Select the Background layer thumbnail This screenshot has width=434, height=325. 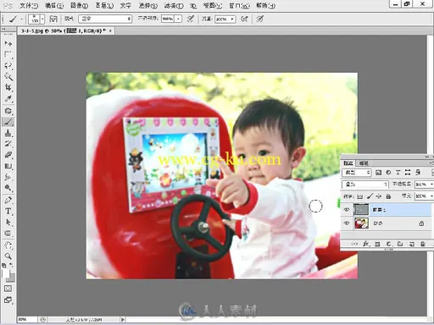tap(361, 223)
